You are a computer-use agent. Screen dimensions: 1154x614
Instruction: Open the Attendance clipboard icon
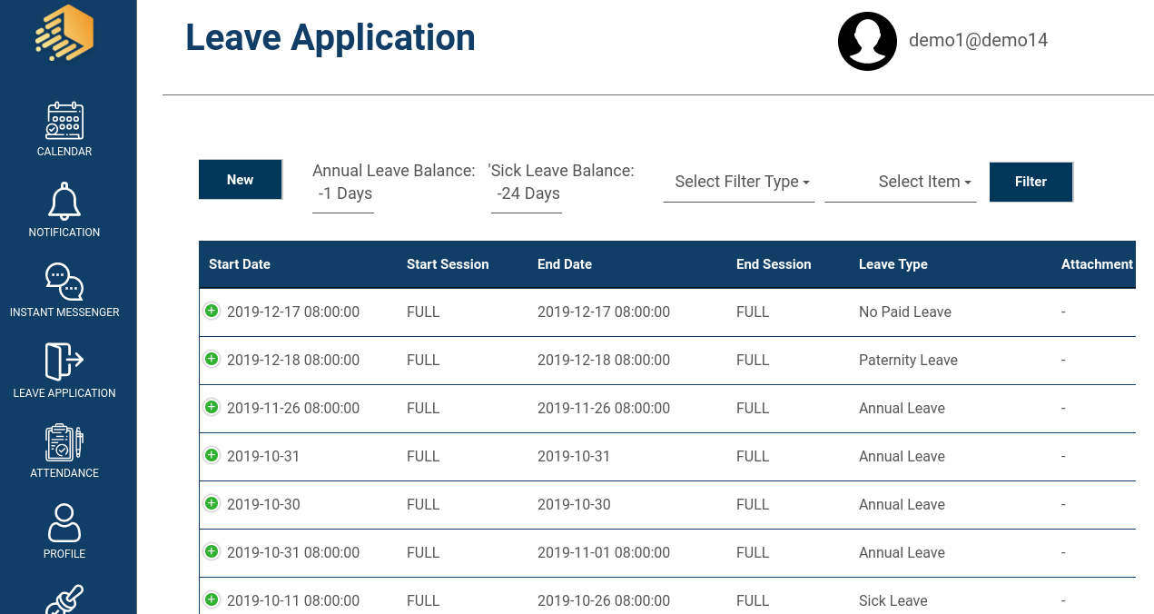pos(64,442)
